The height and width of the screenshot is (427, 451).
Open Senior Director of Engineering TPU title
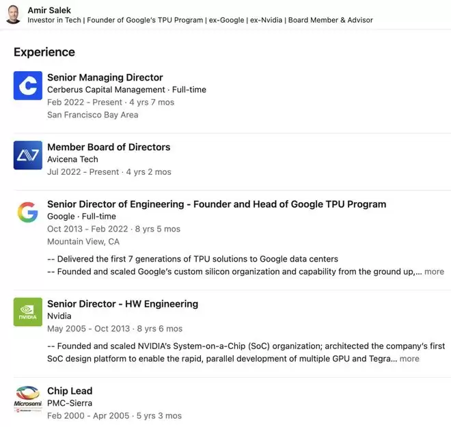(217, 204)
